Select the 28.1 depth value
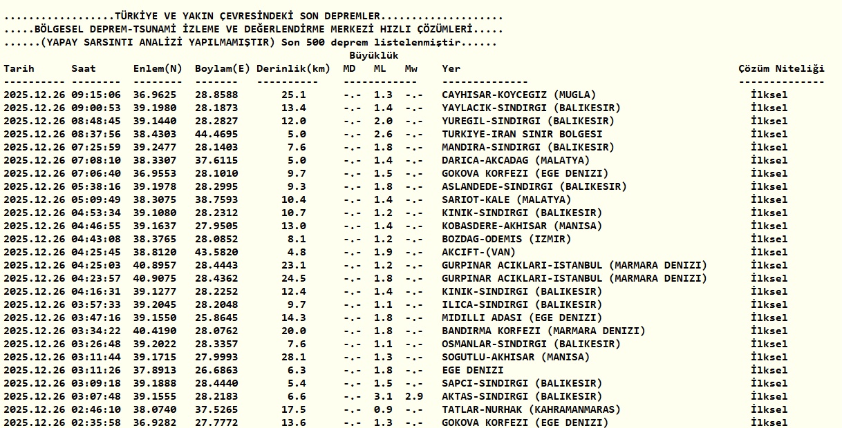 coord(293,357)
